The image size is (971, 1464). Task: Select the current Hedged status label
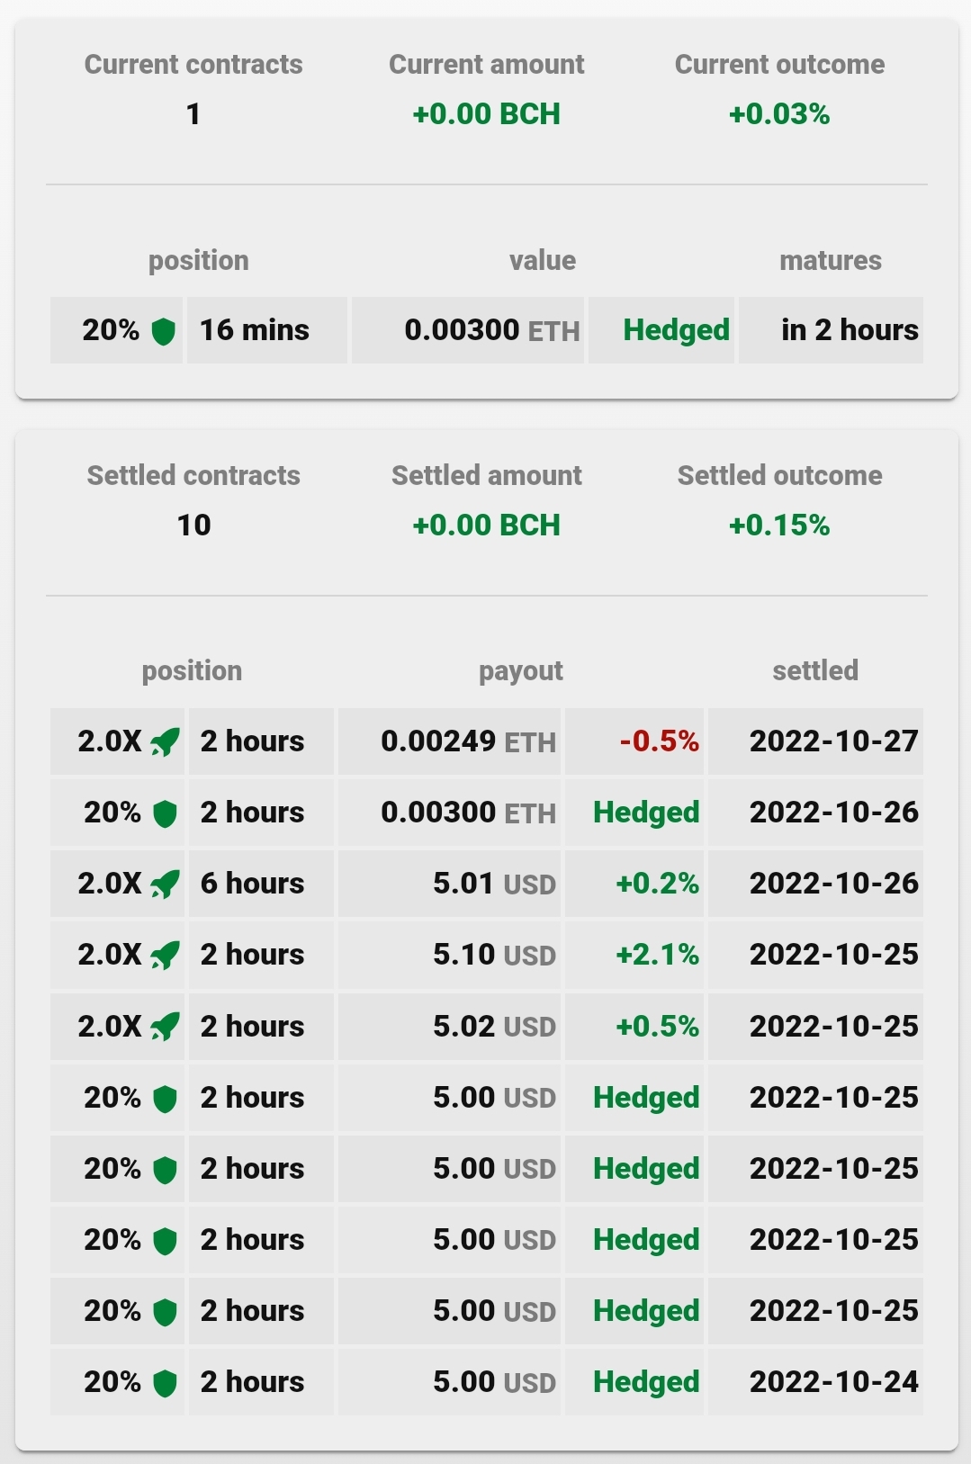(x=676, y=330)
